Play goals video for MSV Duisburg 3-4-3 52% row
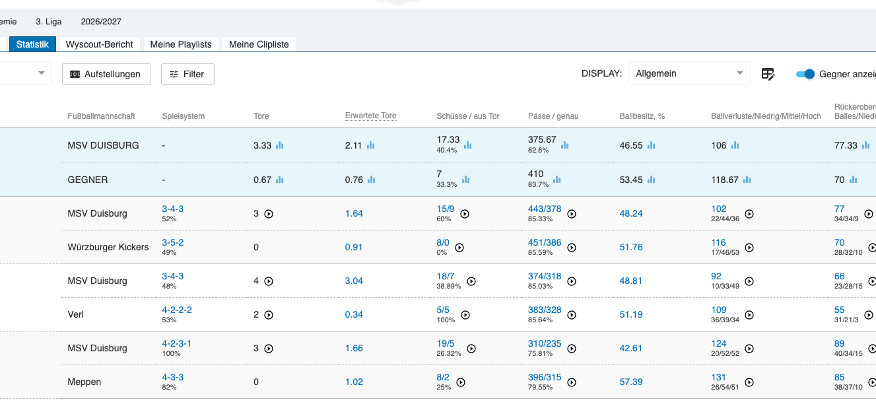The height and width of the screenshot is (418, 876). (x=269, y=213)
